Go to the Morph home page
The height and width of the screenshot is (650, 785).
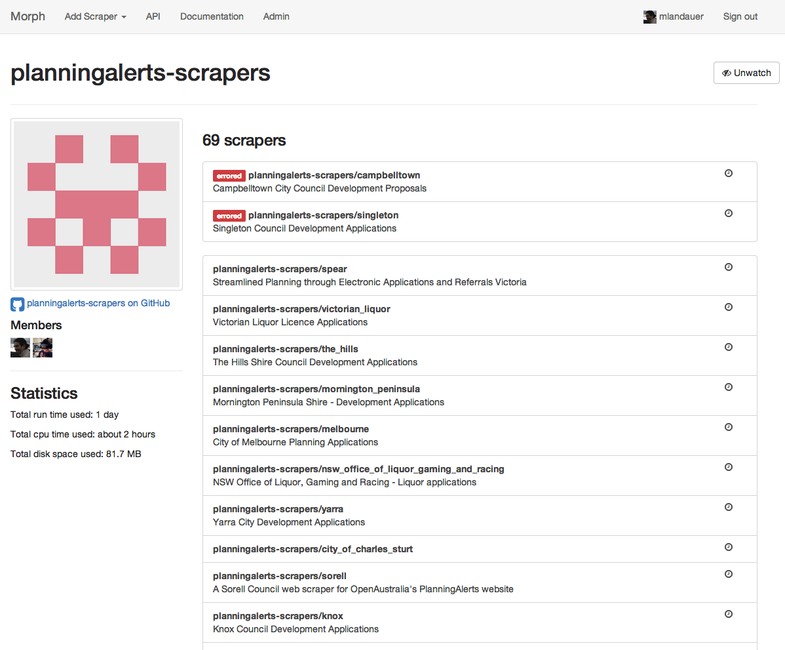(28, 16)
